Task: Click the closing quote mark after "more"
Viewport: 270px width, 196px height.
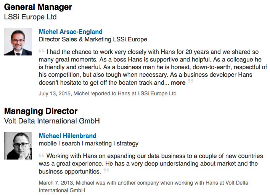Action: tap(190, 81)
